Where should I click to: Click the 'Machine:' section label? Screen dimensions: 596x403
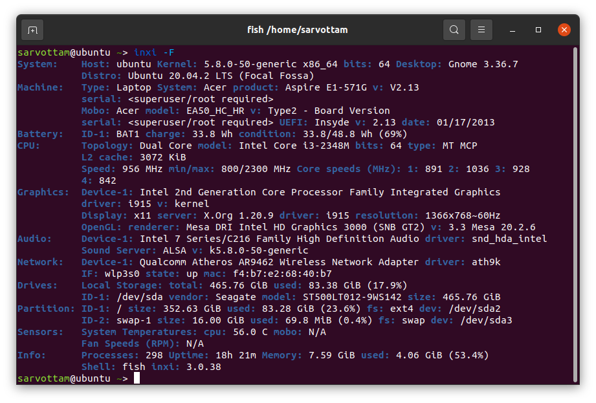[x=40, y=87]
